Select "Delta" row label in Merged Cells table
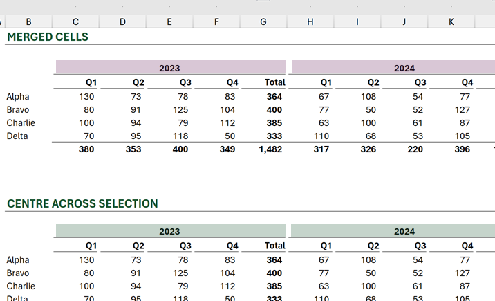The image size is (495, 301). [17, 136]
